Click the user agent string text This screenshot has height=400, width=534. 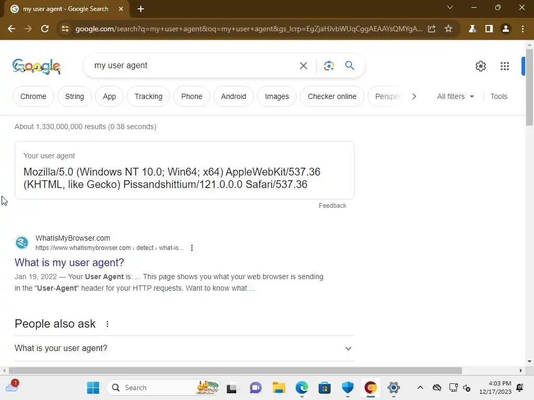click(172, 178)
